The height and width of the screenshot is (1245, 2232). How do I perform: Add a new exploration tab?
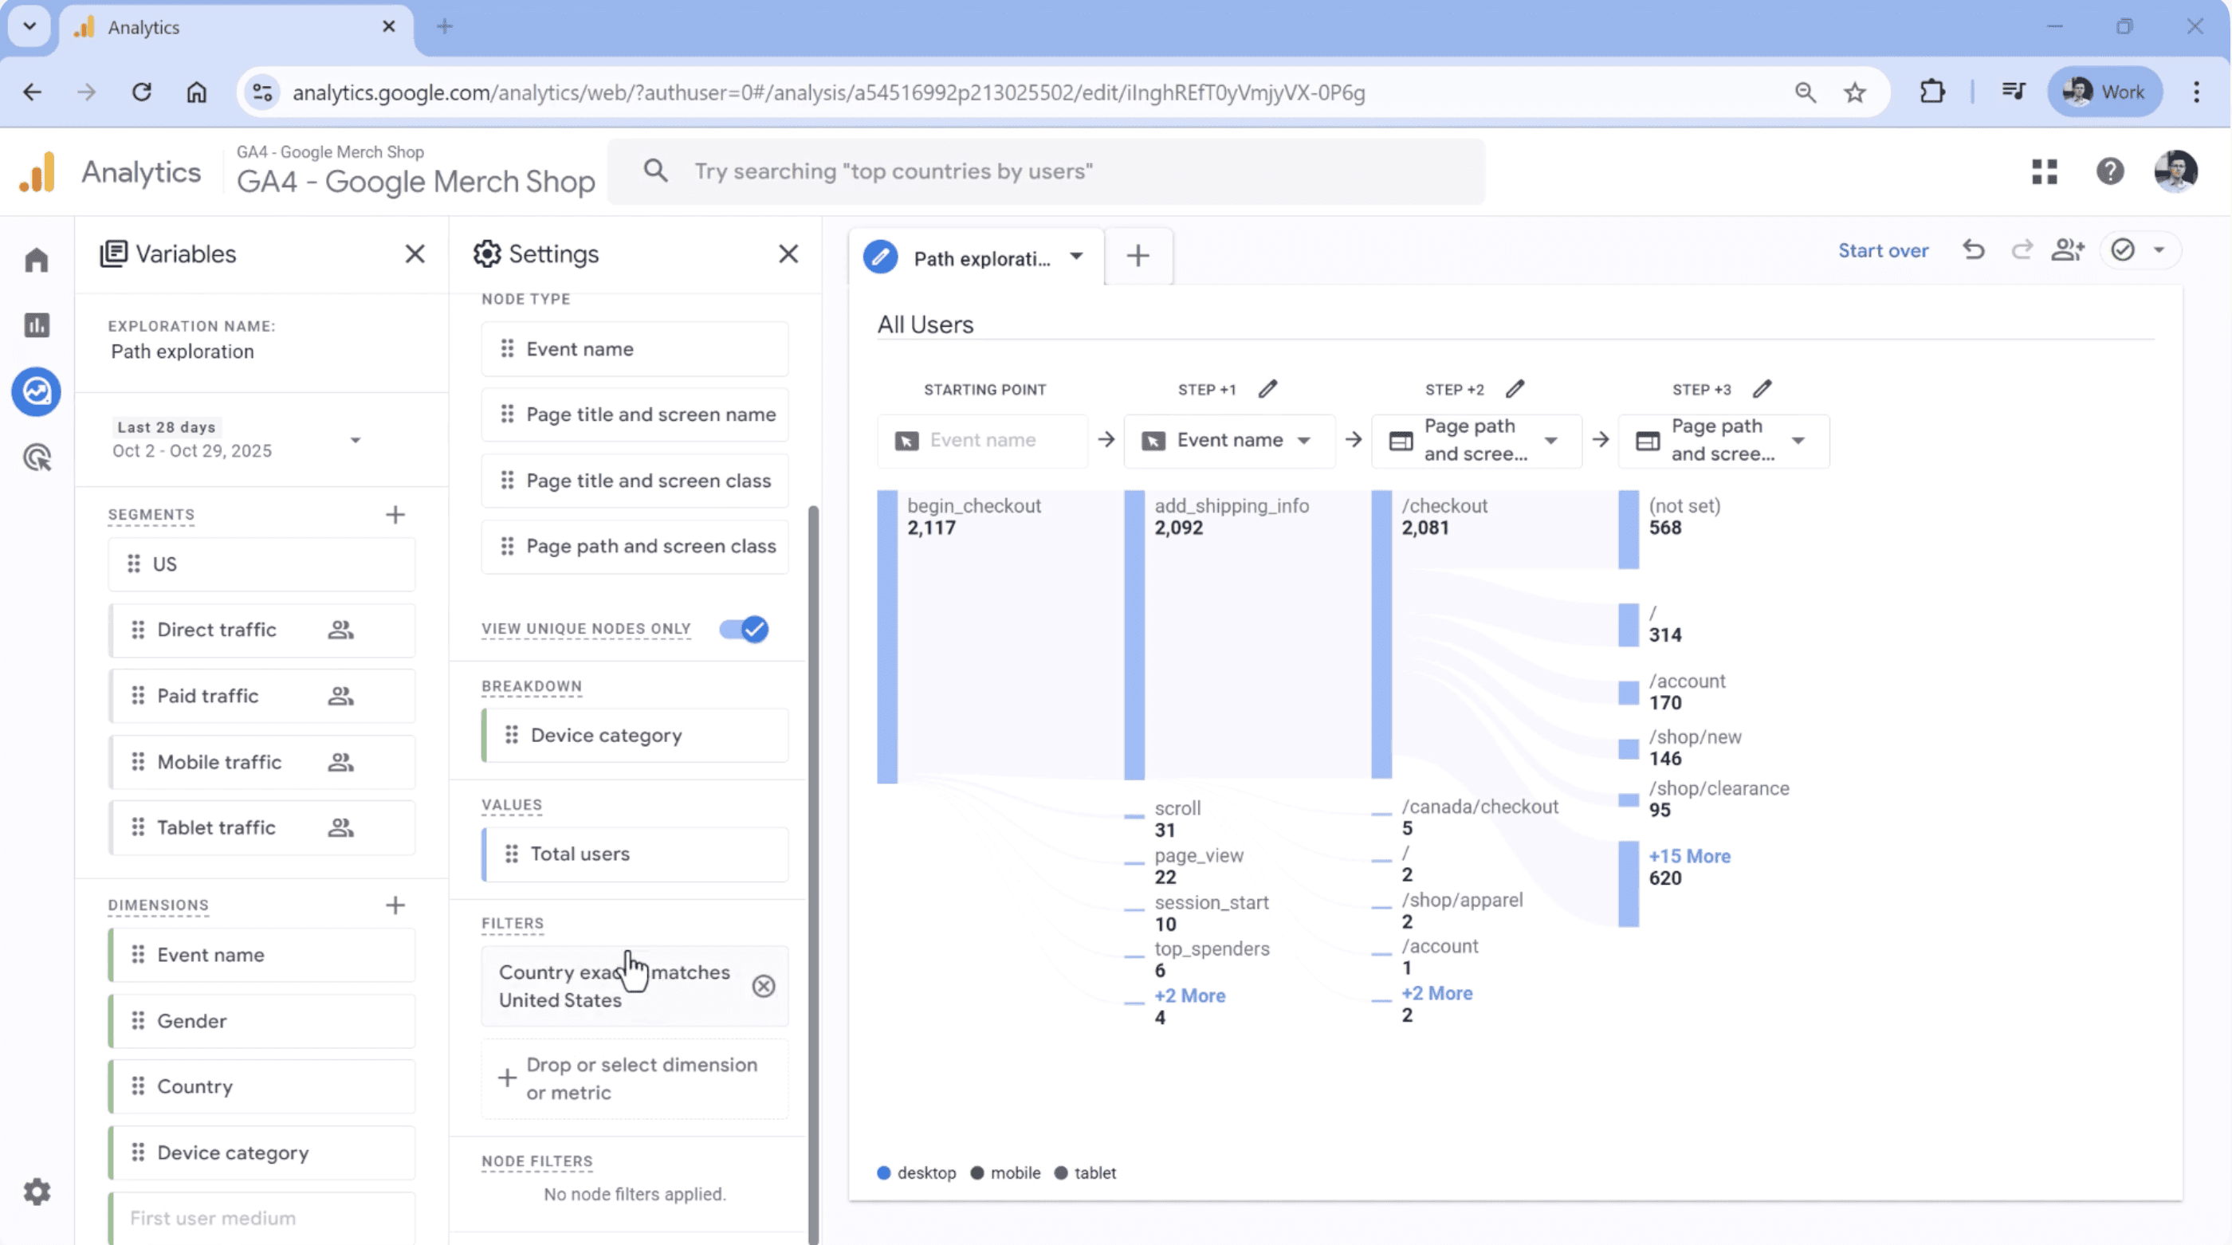click(x=1138, y=257)
